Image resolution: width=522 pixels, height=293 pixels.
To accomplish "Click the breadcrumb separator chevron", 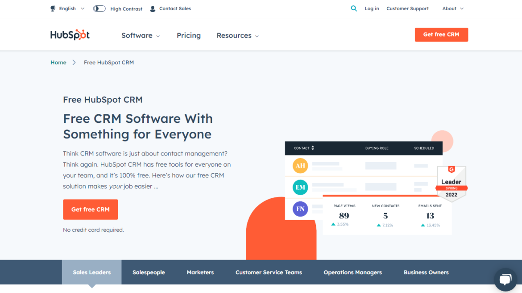I will pyautogui.click(x=74, y=63).
